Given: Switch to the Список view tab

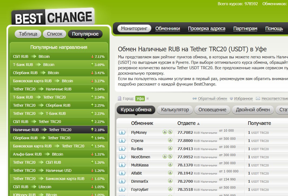Looking at the screenshot, I should (55, 34).
